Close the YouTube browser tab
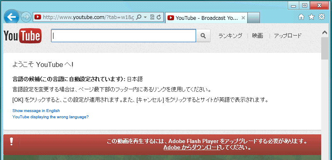Image resolution: width=332 pixels, height=160 pixels. [x=243, y=18]
